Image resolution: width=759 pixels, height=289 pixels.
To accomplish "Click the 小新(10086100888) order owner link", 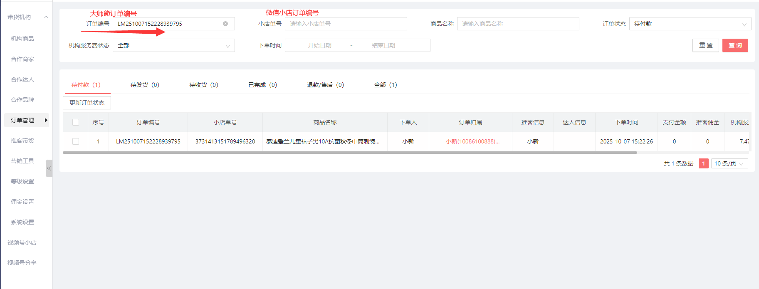I will 472,141.
